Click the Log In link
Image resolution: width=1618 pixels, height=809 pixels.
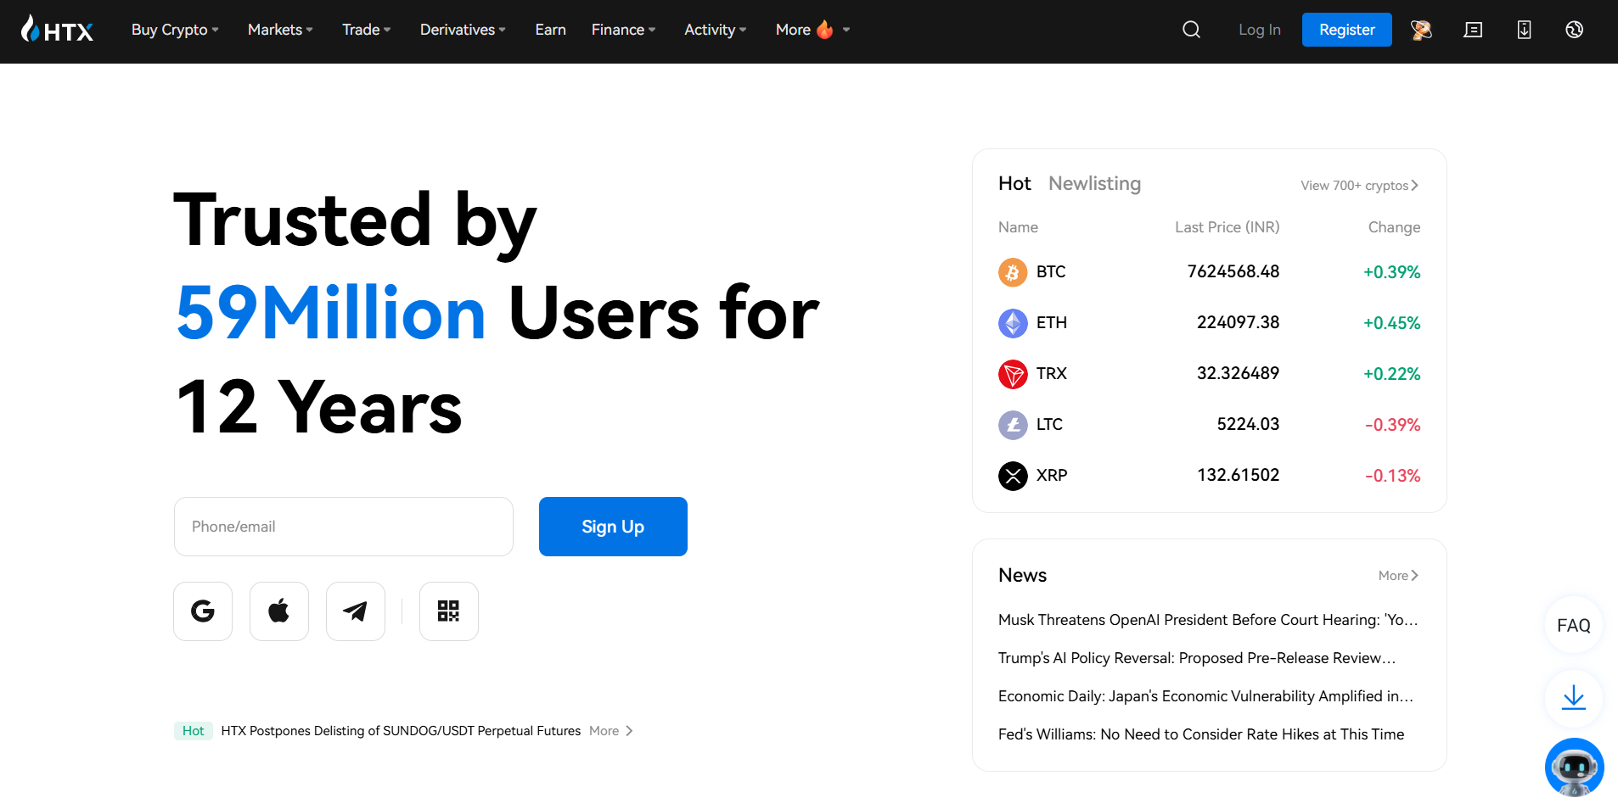(x=1259, y=30)
